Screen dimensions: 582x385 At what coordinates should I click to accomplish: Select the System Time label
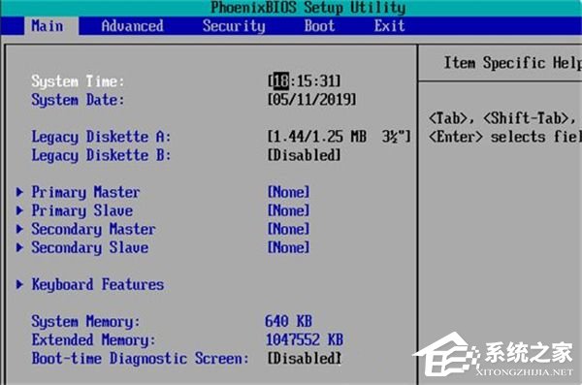point(78,81)
